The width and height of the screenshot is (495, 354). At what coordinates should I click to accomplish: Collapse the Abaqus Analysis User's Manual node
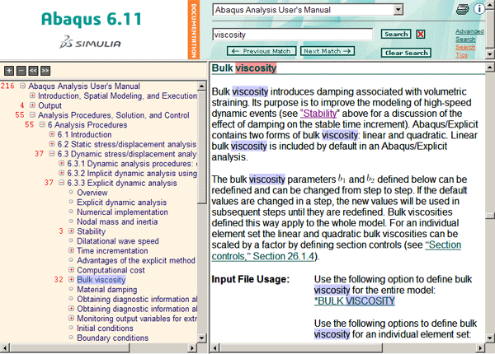coord(22,86)
